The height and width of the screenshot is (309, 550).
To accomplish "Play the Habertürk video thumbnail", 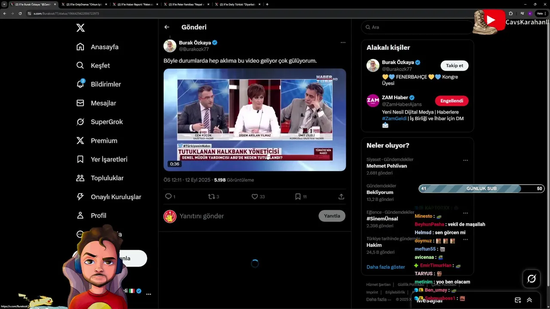I will coord(254,120).
